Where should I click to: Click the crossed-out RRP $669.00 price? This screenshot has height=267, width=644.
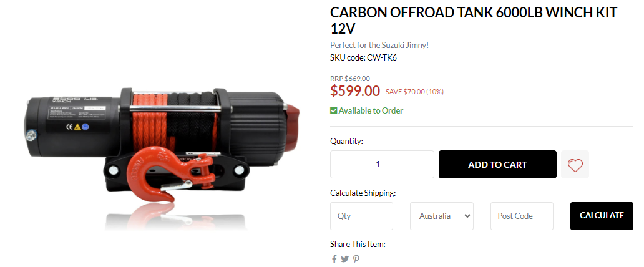click(x=350, y=79)
